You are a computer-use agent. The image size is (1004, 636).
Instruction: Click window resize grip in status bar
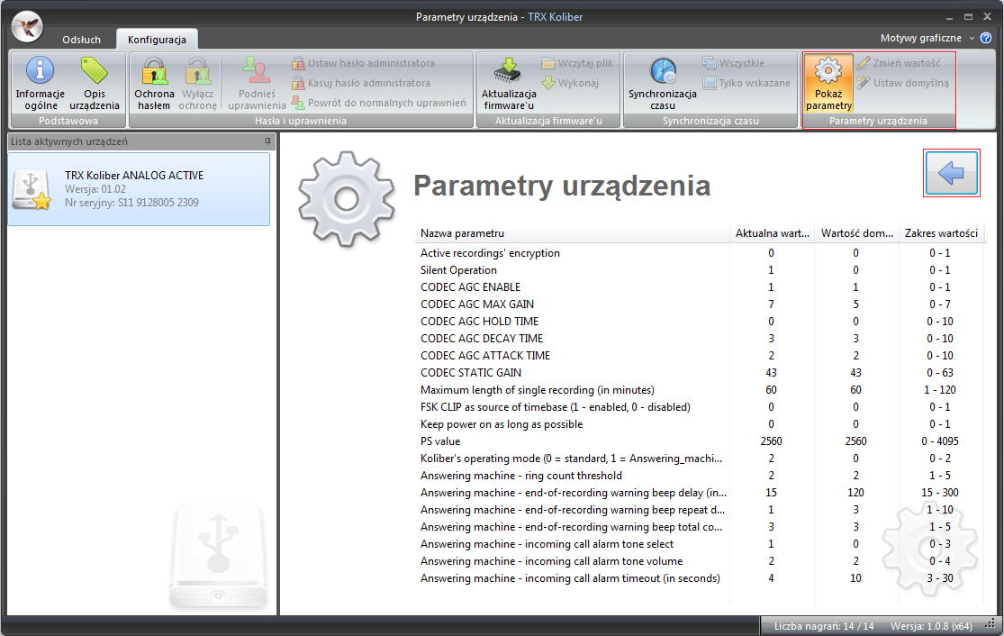click(990, 623)
